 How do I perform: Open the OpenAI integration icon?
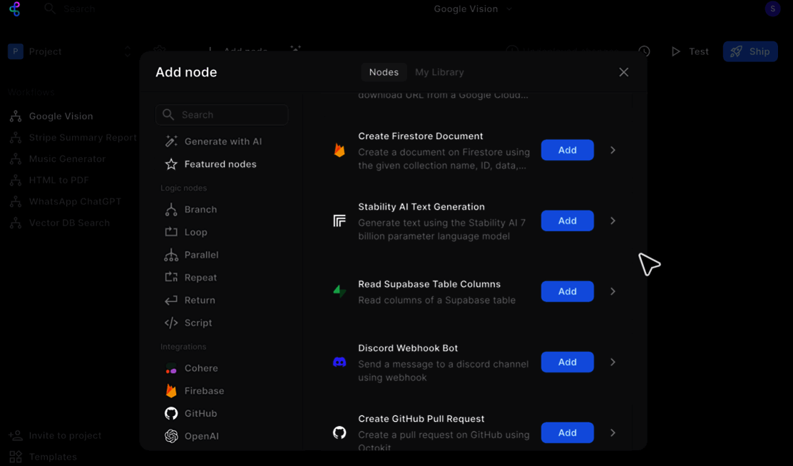click(171, 436)
